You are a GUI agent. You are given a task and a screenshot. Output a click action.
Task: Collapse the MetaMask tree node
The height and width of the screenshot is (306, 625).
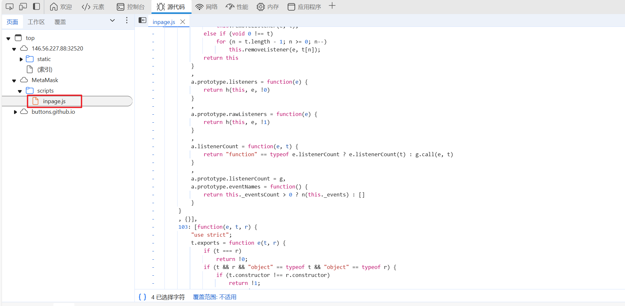point(14,80)
